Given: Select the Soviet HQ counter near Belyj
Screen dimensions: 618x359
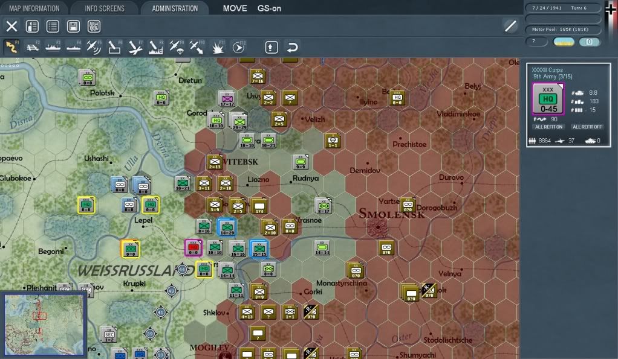Looking at the screenshot, I should [x=397, y=98].
